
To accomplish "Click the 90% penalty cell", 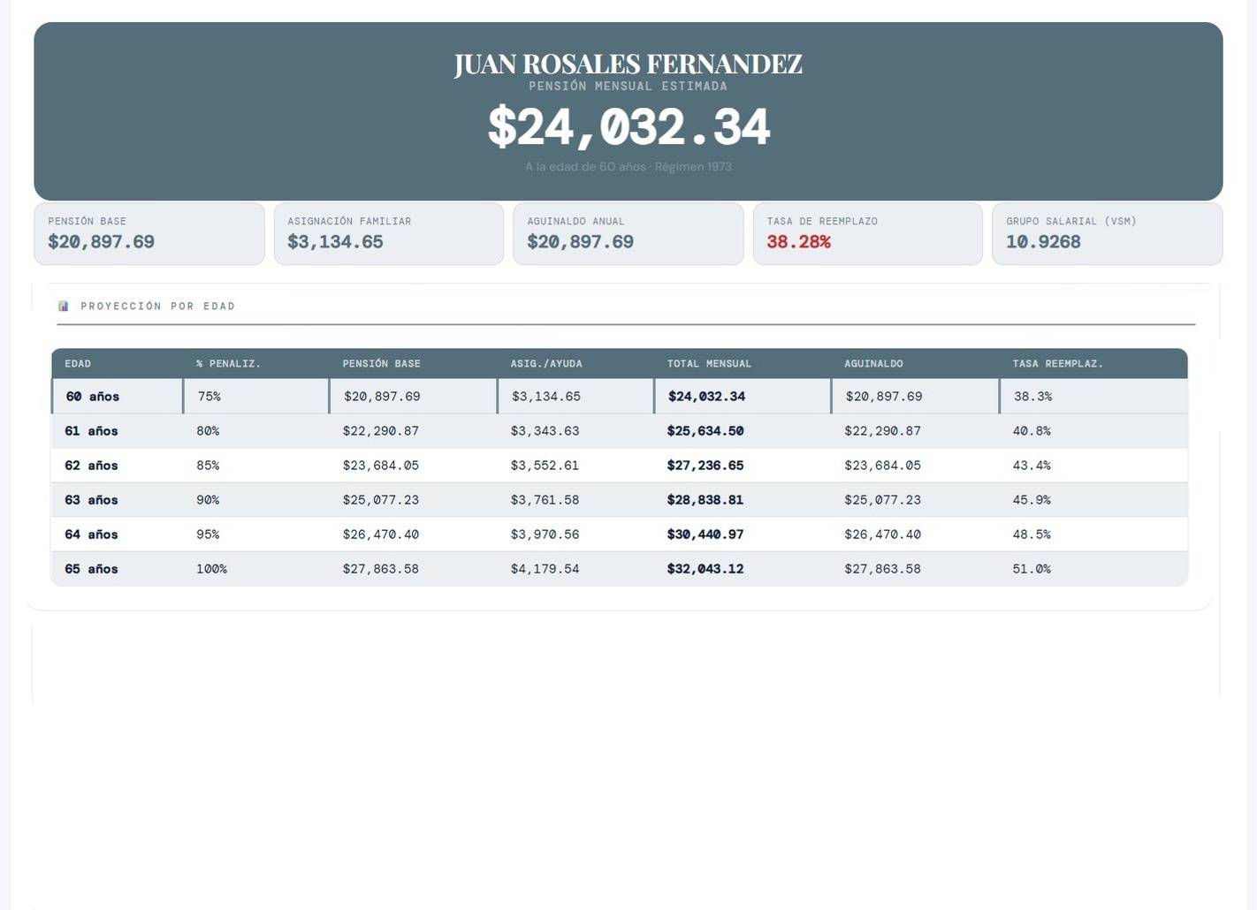I will (x=208, y=500).
